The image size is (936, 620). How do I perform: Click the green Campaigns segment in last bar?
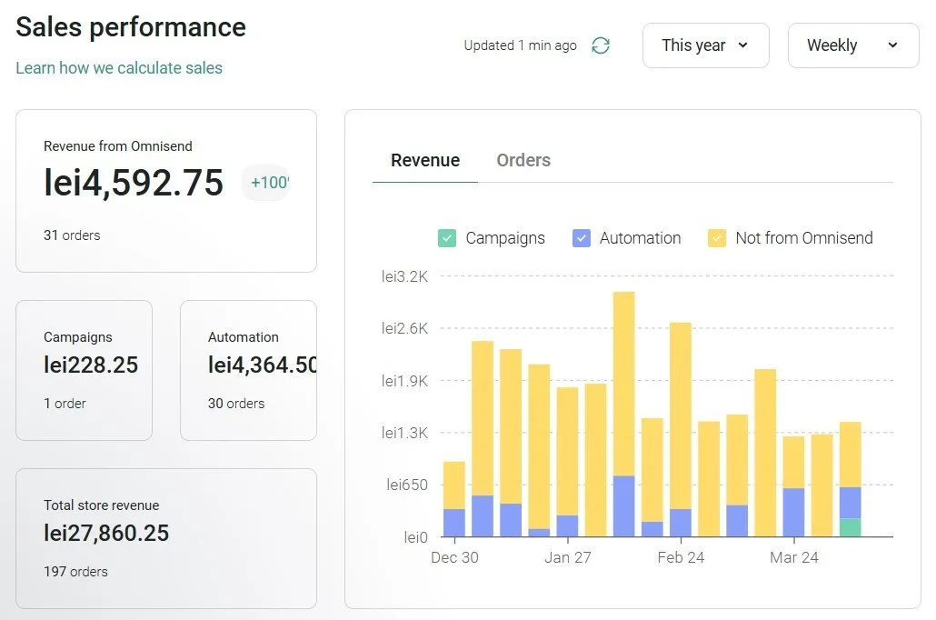coord(850,527)
